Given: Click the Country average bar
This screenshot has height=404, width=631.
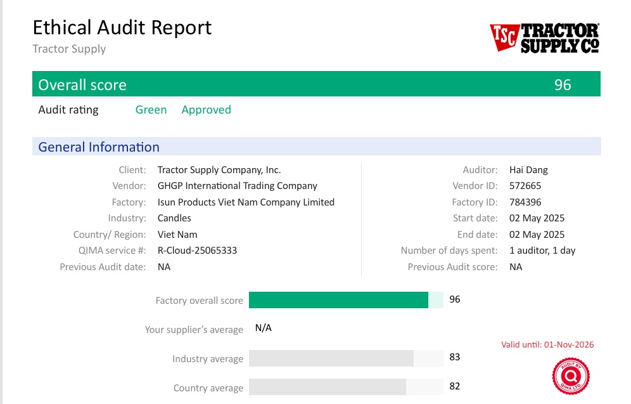Looking at the screenshot, I should [327, 387].
